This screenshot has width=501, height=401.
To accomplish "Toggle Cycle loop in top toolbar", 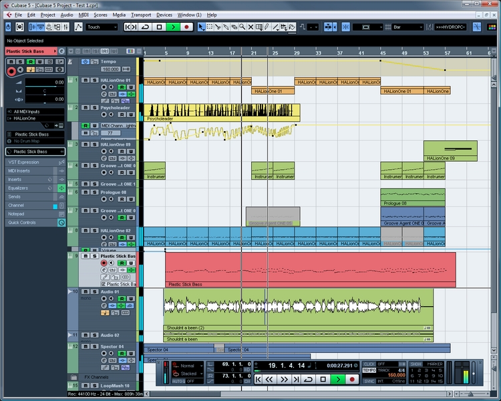I will point(145,27).
